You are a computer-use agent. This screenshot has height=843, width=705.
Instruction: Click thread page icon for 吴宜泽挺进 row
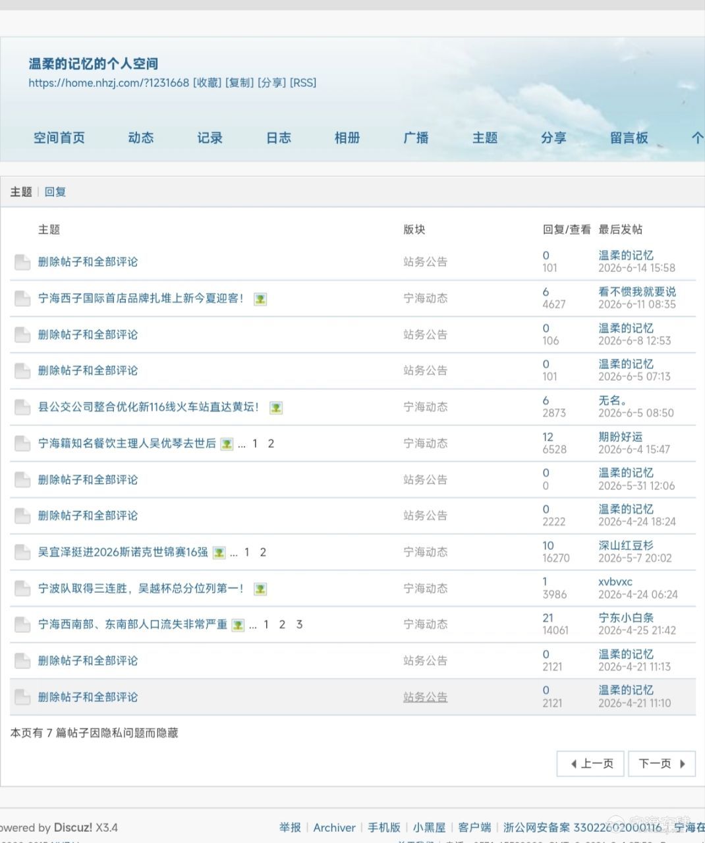[x=22, y=552]
